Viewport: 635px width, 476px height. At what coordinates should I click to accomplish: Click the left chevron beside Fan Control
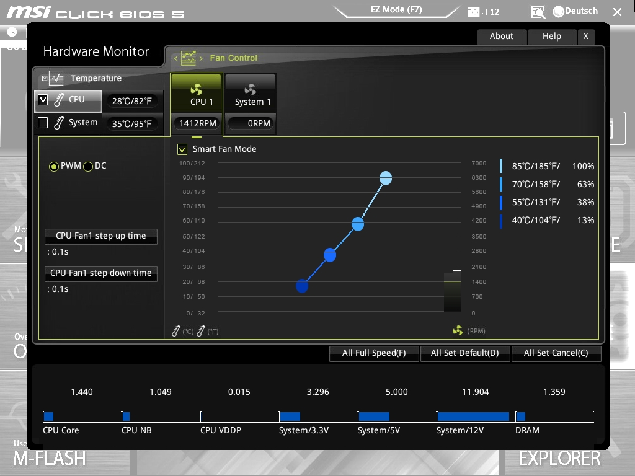click(175, 59)
